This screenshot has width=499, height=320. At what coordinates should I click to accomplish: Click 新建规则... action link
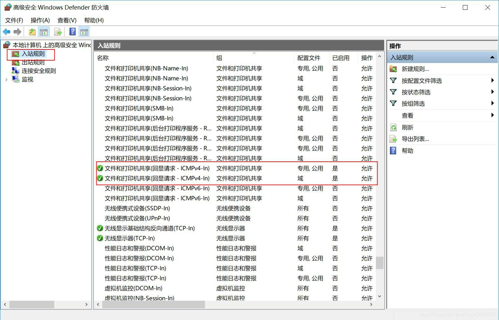click(x=415, y=69)
